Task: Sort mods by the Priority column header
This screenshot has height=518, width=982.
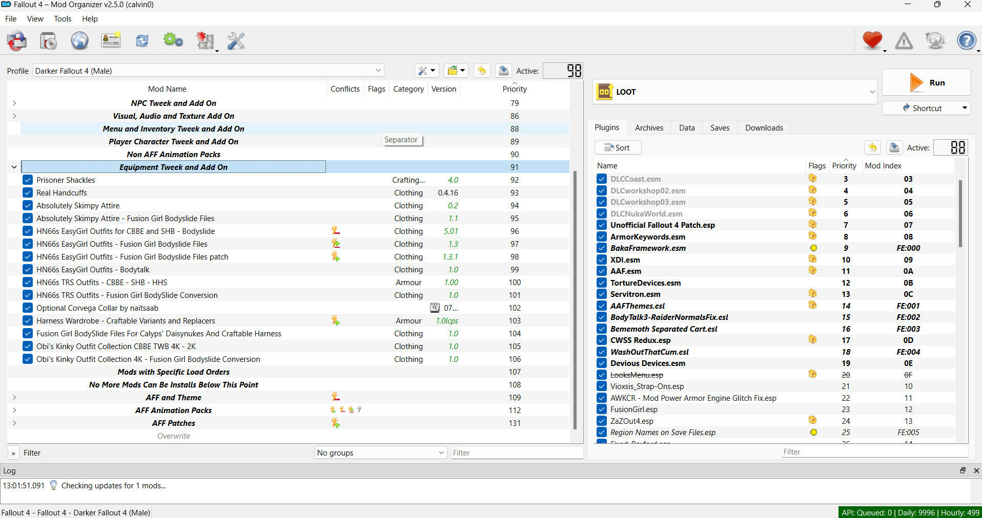Action: 515,89
